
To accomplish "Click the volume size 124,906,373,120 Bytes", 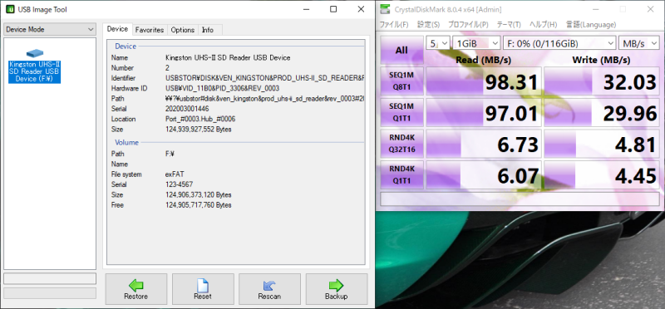I will [x=198, y=194].
